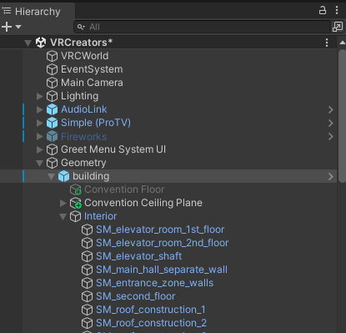Click the building blue prefab icon
Viewport: 346px width, 333px height.
tap(63, 176)
